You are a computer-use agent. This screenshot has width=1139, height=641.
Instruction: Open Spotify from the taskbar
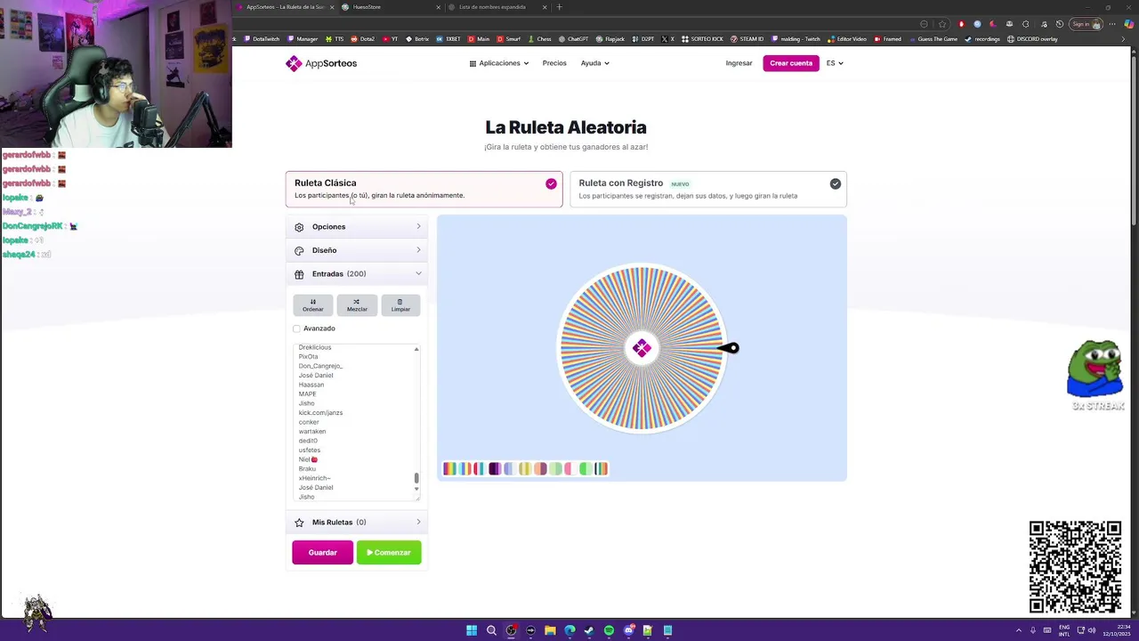pyautogui.click(x=609, y=630)
